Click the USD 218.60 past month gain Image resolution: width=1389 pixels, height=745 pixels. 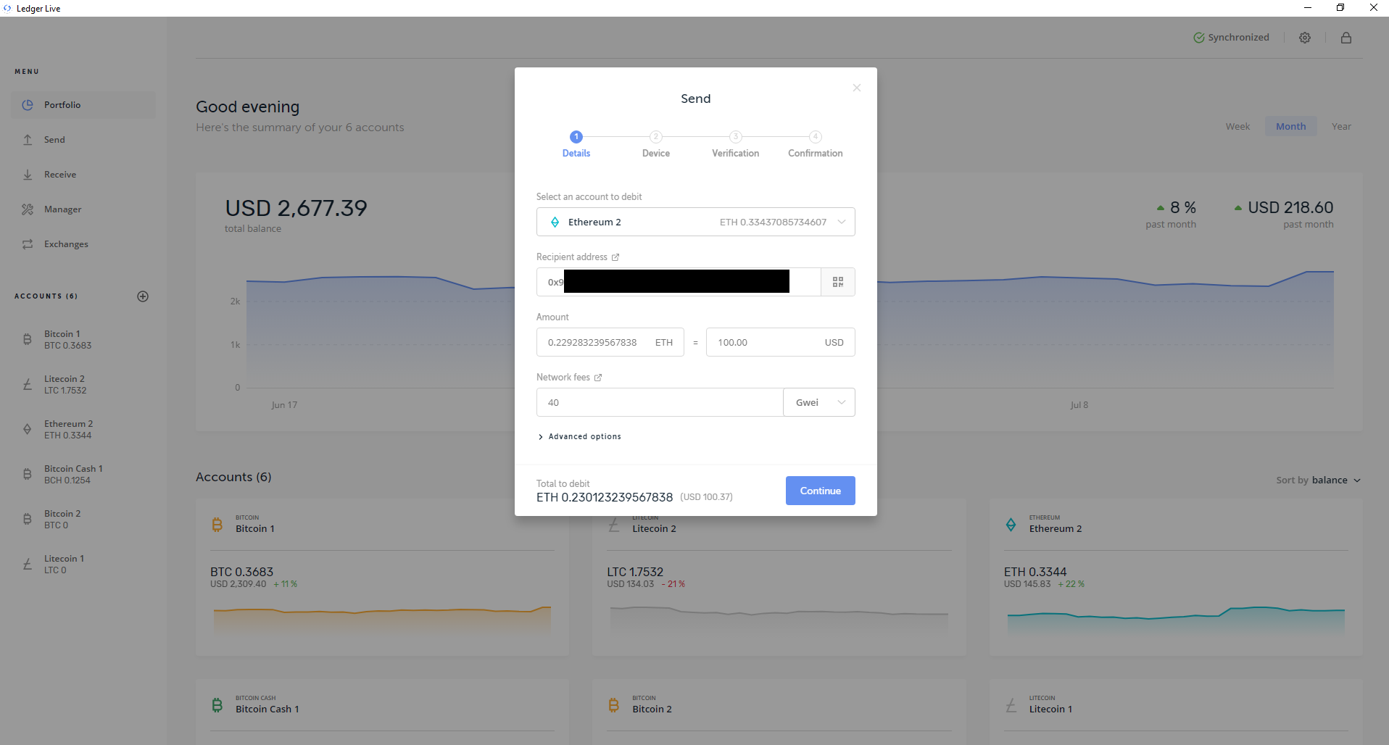[x=1290, y=207]
